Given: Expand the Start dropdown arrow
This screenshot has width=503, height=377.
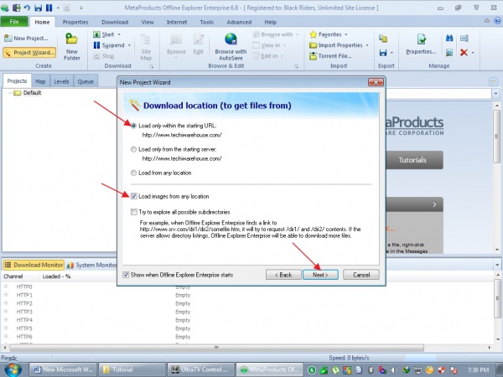Looking at the screenshot, I should click(119, 34).
